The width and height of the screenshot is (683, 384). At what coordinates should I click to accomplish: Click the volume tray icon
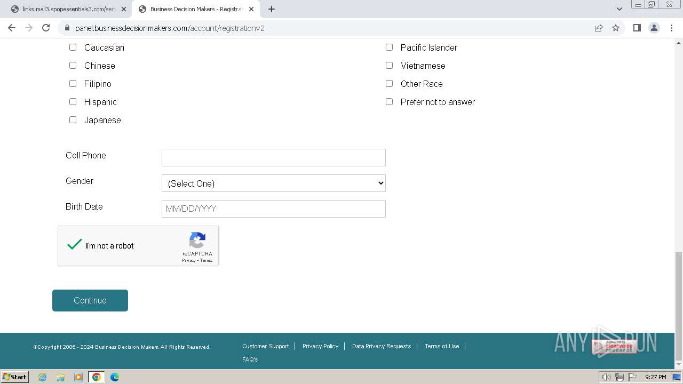pyautogui.click(x=607, y=377)
